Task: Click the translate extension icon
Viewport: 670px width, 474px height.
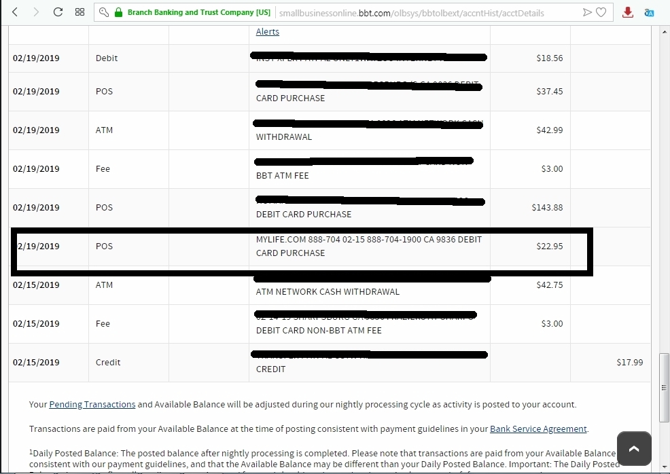Action: (649, 13)
